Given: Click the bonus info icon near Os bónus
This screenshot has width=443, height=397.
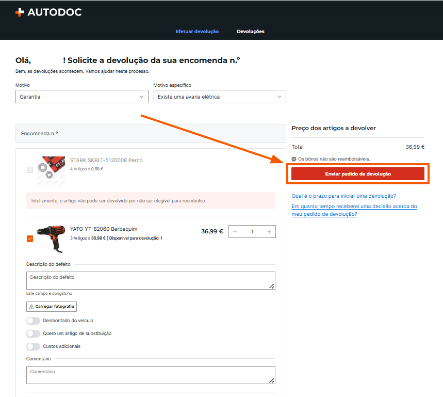Looking at the screenshot, I should tap(294, 159).
